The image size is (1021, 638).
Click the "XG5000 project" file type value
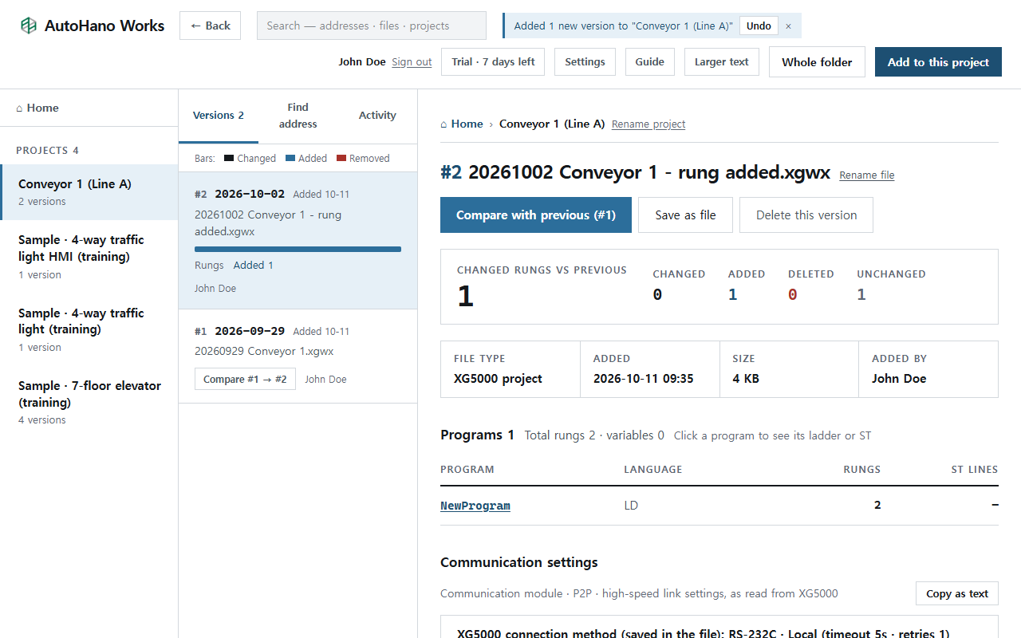pos(498,379)
